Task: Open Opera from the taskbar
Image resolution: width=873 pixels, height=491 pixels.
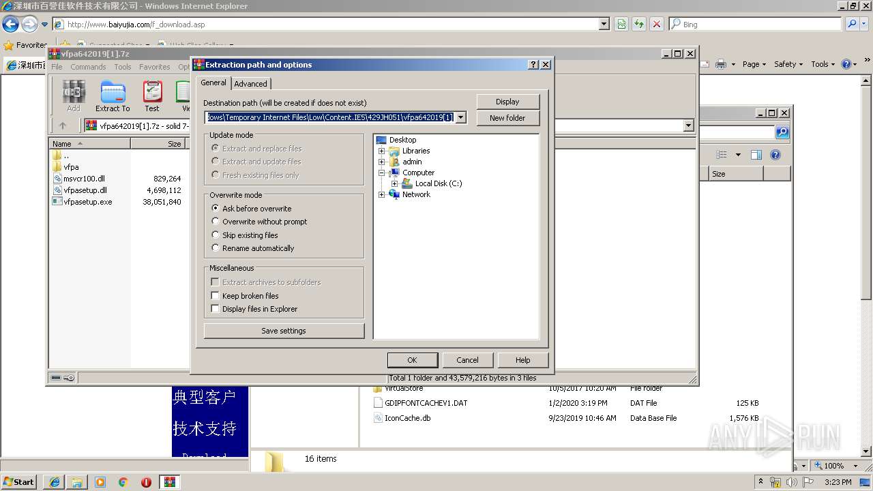Action: pos(147,482)
